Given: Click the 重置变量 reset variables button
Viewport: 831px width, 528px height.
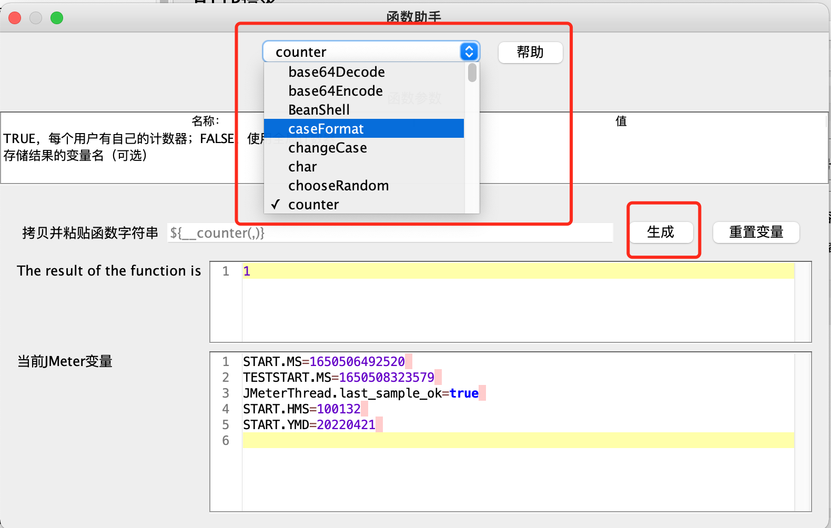Looking at the screenshot, I should 756,232.
